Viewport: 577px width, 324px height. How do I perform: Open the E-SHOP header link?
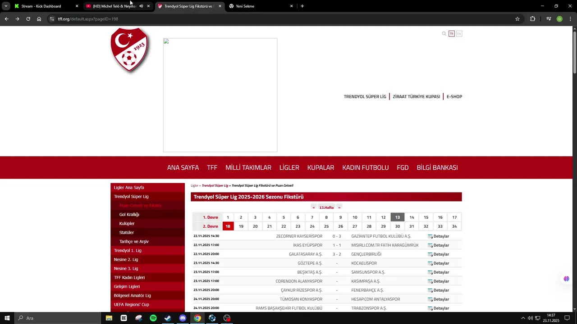click(x=454, y=97)
